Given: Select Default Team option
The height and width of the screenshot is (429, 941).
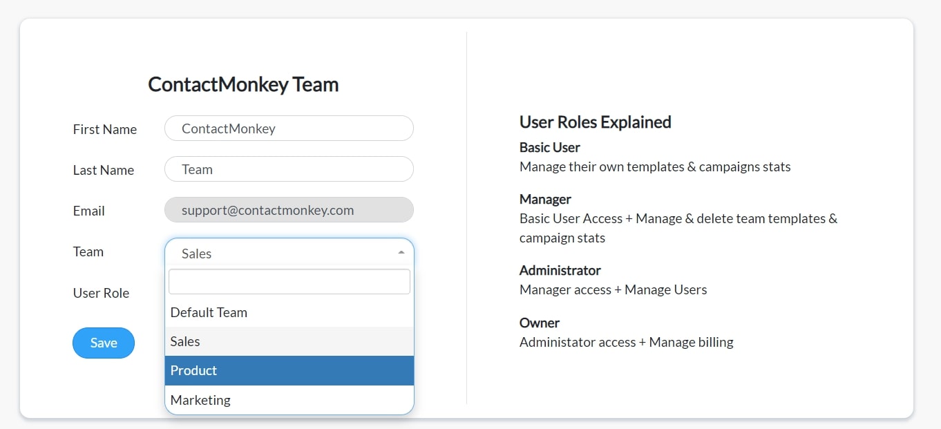Looking at the screenshot, I should click(289, 312).
